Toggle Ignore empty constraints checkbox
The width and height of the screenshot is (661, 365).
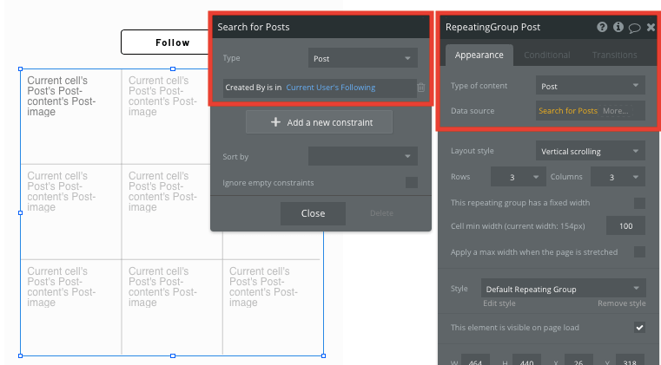[412, 183]
